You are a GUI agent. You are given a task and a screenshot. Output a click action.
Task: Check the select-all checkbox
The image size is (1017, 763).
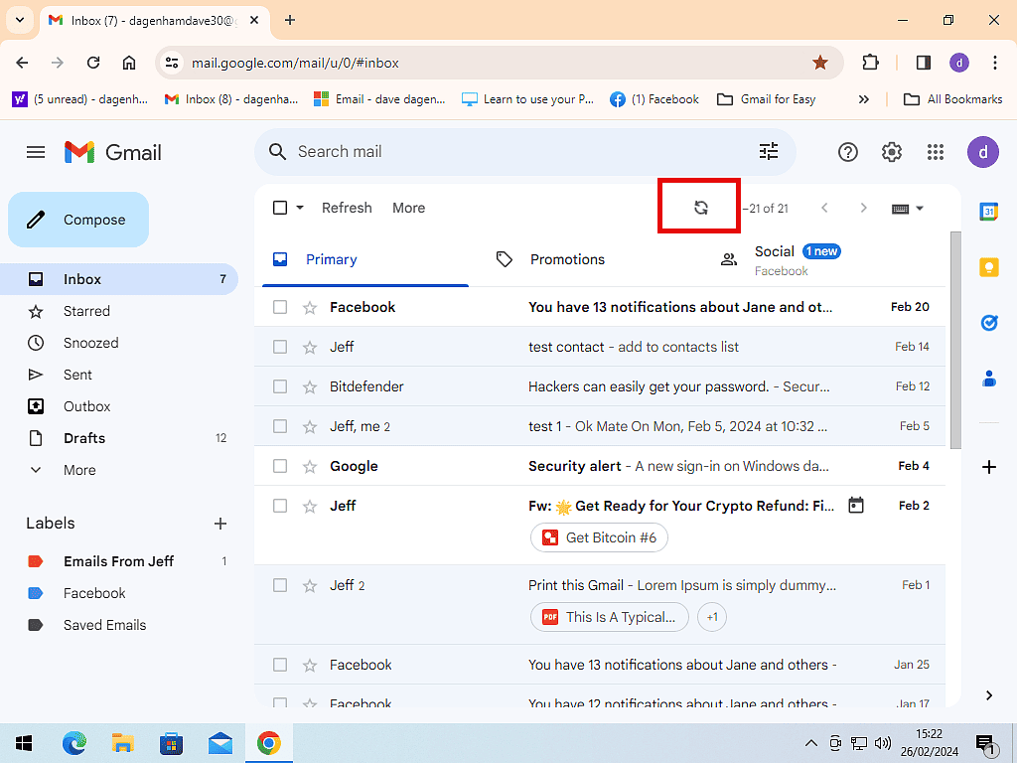(x=280, y=208)
